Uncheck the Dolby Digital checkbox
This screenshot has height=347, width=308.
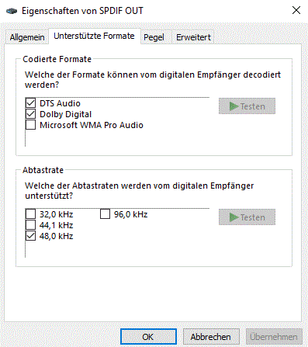(31, 114)
